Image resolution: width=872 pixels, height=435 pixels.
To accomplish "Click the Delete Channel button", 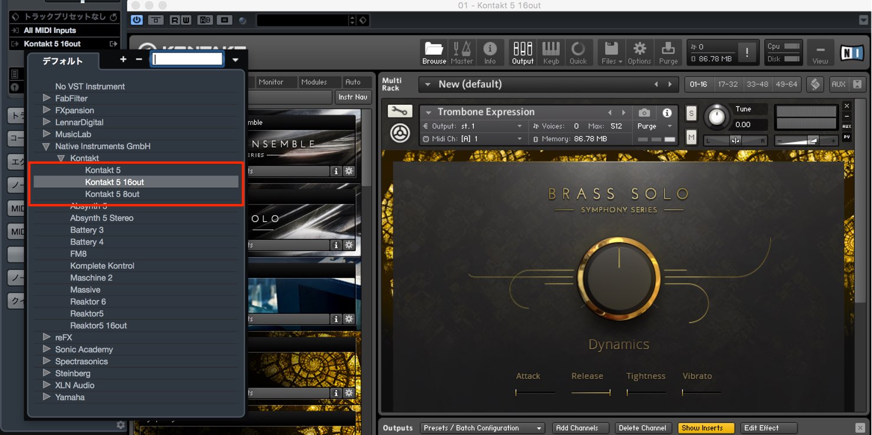I will [642, 428].
